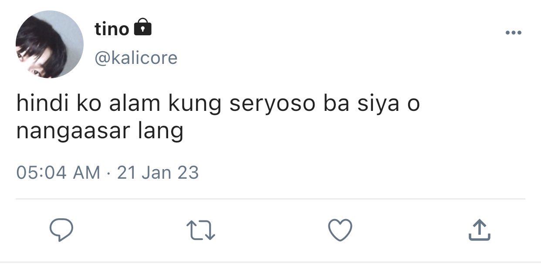Click the tweet text starting with hindi ko alam

coord(218,118)
